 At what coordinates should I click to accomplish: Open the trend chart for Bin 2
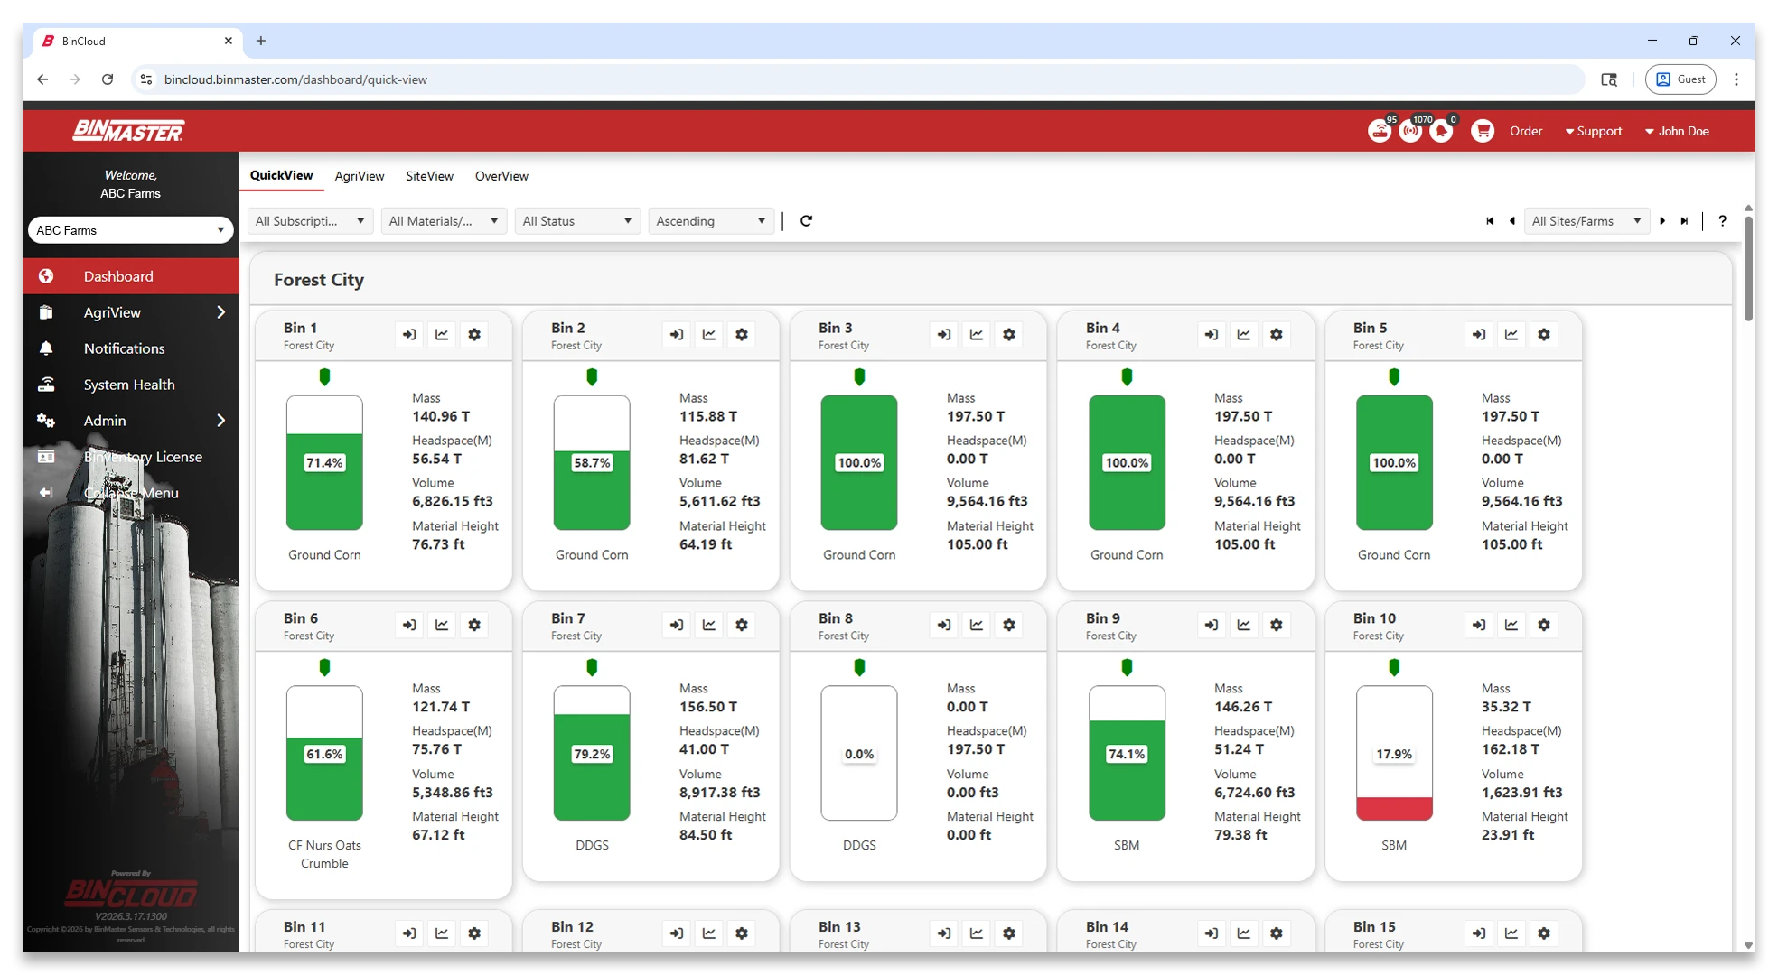(709, 335)
